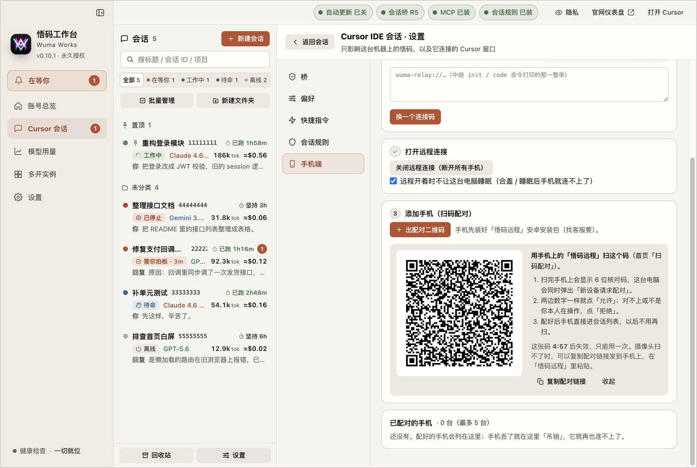Click 收起 to collapse the QR panel
The height and width of the screenshot is (468, 697).
pyautogui.click(x=609, y=381)
